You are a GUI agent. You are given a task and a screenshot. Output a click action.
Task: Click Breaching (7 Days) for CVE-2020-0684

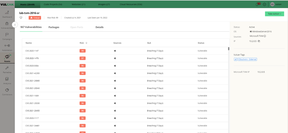[155, 66]
